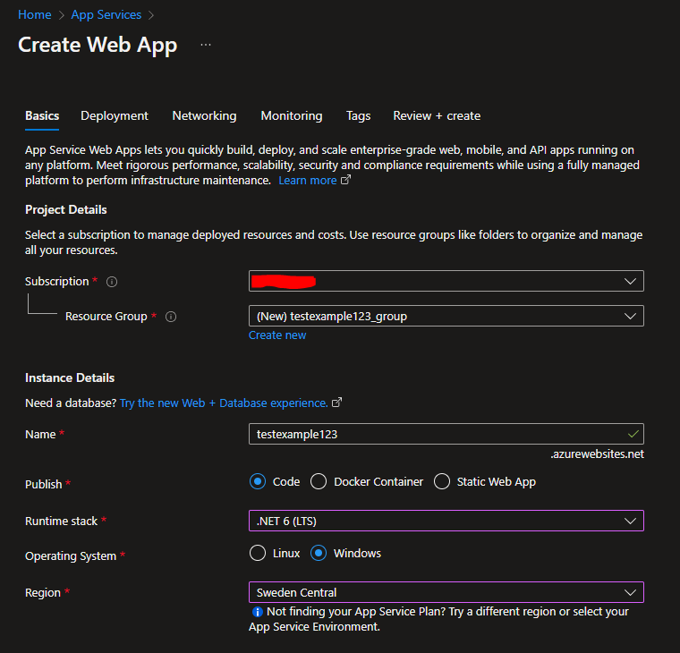Viewport: 680px width, 653px height.
Task: Click the external link icon after Learn more
Action: click(345, 181)
